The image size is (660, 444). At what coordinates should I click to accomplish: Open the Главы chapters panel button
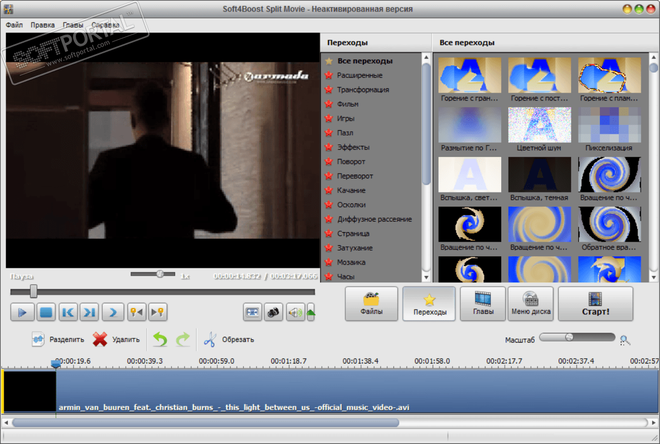point(482,304)
